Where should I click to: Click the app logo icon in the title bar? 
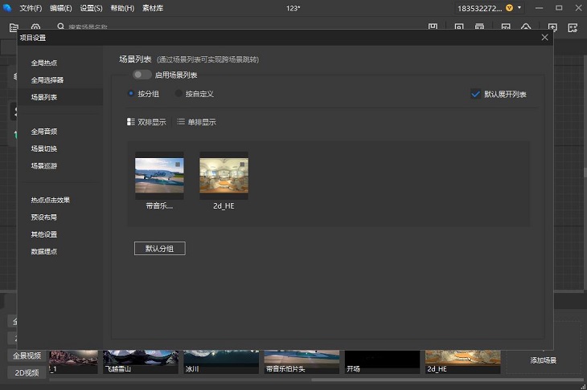8,7
